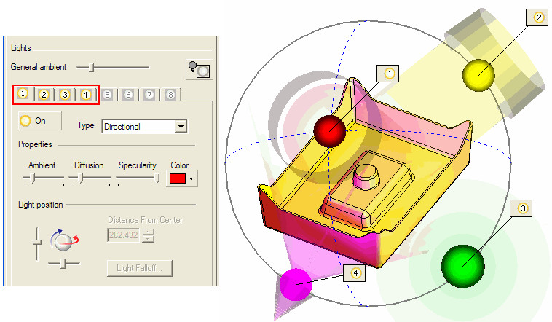Switch to light tab 7

point(149,95)
